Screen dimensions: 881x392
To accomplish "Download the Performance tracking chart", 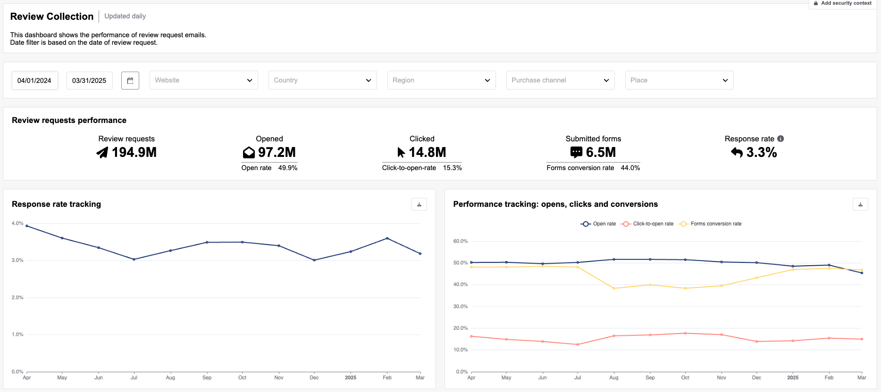I will tap(860, 204).
